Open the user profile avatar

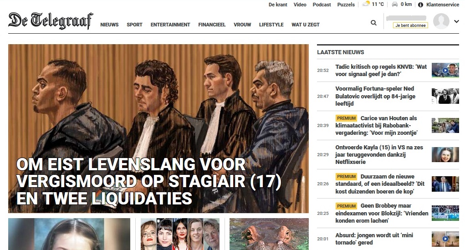tap(441, 21)
